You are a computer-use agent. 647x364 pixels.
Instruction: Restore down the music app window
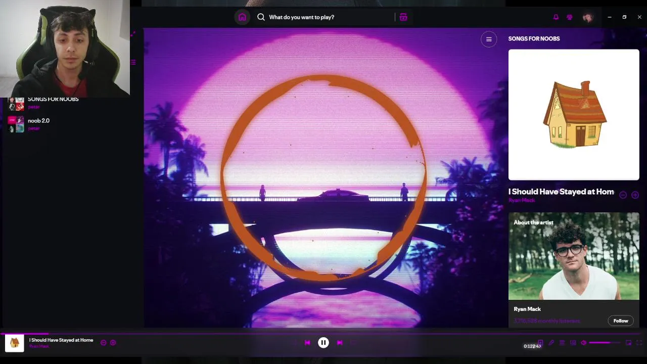coord(624,17)
